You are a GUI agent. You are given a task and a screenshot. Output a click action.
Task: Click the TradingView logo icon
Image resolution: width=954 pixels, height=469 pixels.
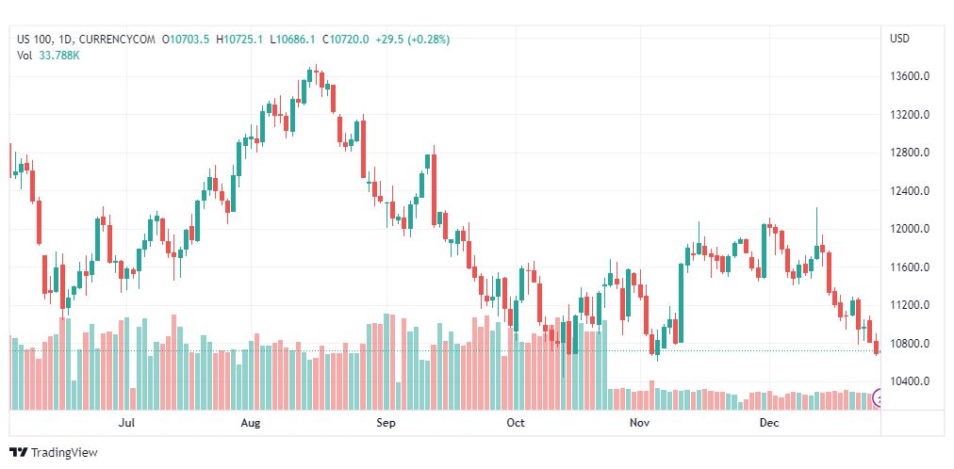click(18, 453)
